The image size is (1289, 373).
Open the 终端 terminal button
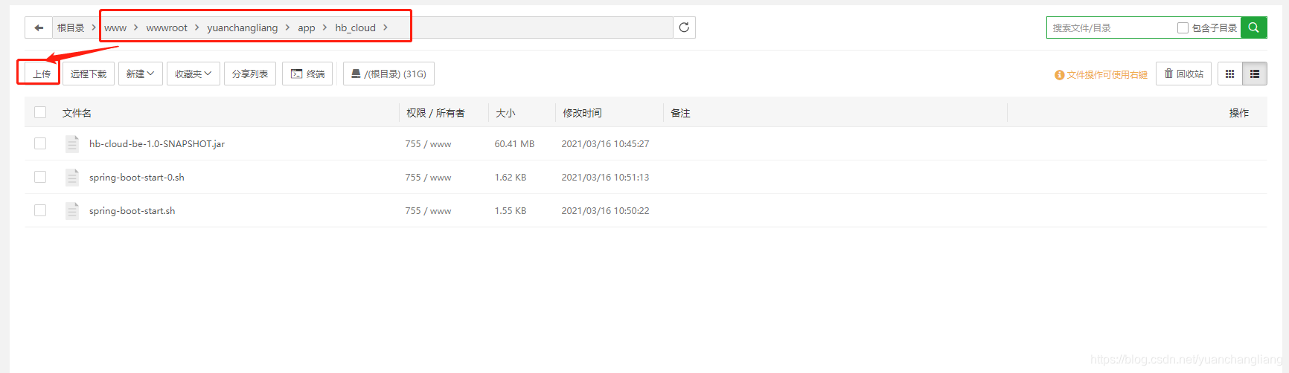click(x=307, y=74)
